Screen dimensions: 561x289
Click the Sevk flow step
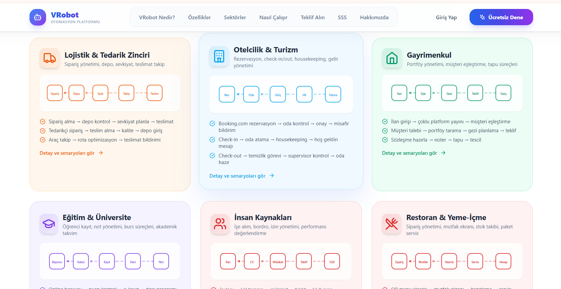coord(100,93)
